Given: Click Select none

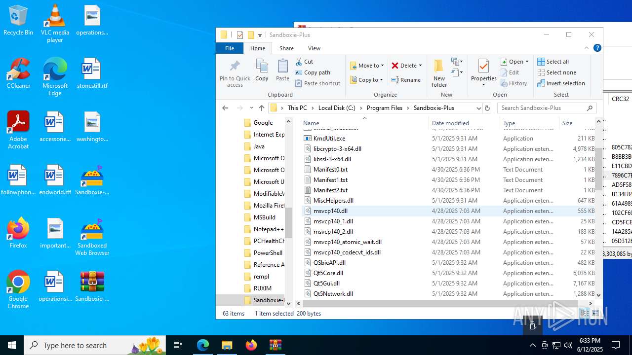Looking at the screenshot, I should 556,72.
